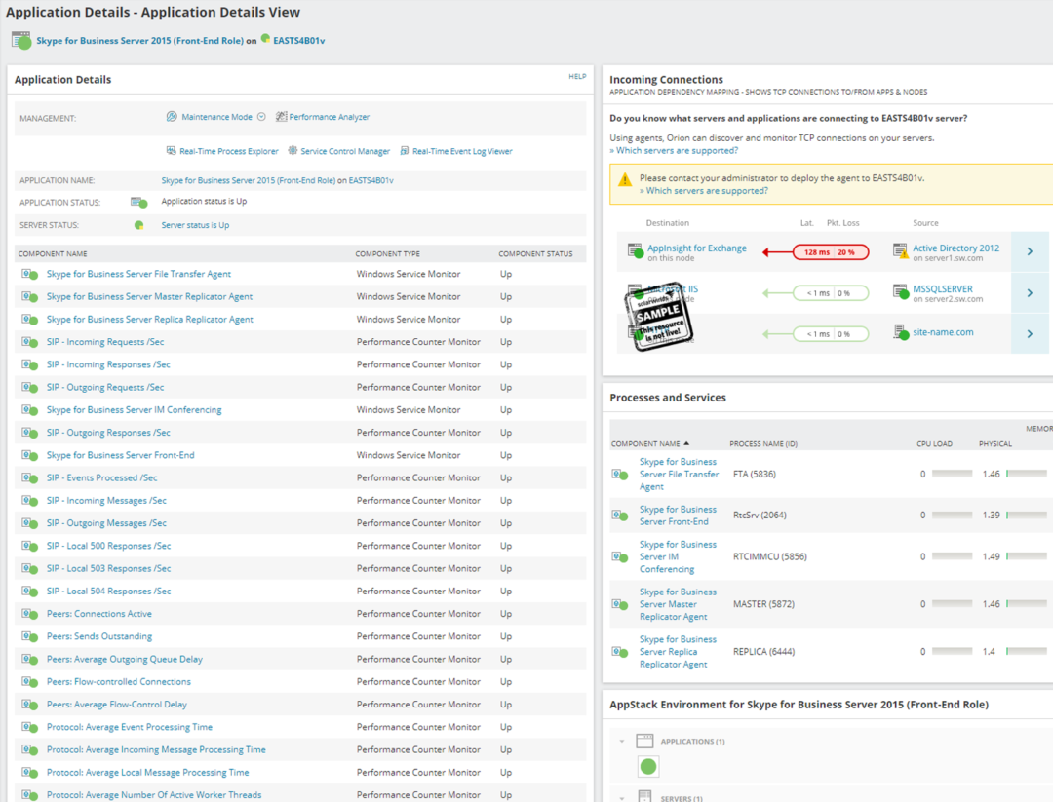The image size is (1053, 802).
Task: Click the Skype for Business Server 2015 header link
Action: (139, 41)
